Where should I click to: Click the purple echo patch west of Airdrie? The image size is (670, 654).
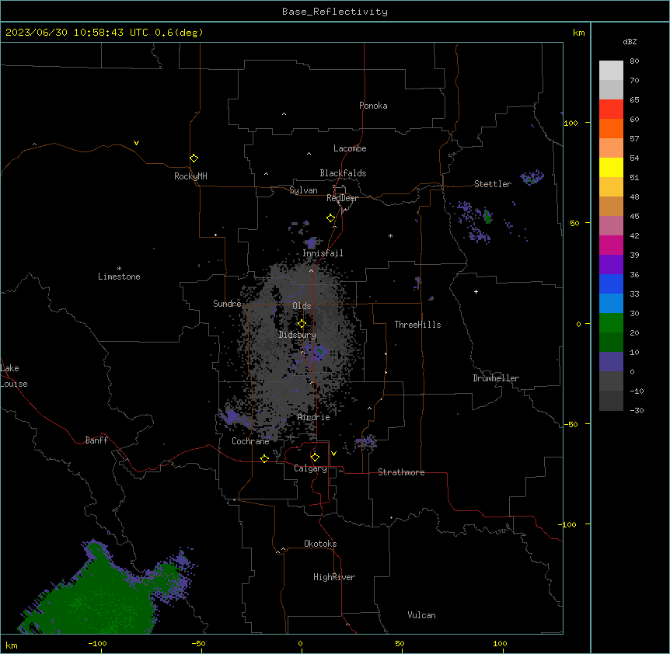[x=233, y=416]
